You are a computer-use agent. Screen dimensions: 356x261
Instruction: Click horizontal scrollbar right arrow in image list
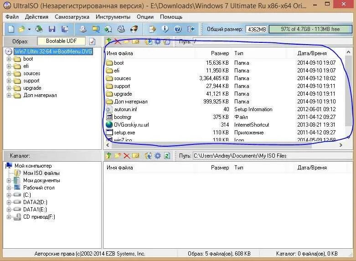click(341, 145)
